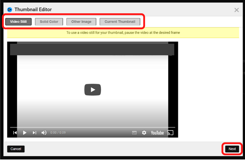Cast the video with the Cast icon
The width and height of the screenshot is (245, 161).
(x=170, y=133)
